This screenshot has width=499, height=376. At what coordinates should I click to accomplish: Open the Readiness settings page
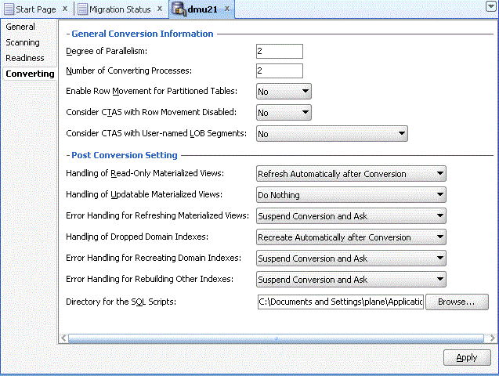pos(25,58)
